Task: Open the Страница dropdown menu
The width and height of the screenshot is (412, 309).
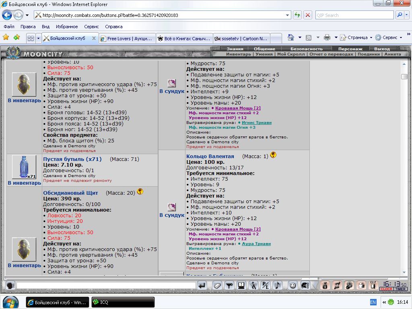Action: [356, 37]
